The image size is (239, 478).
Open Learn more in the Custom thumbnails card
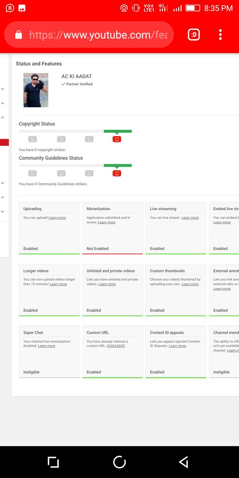pyautogui.click(x=190, y=284)
